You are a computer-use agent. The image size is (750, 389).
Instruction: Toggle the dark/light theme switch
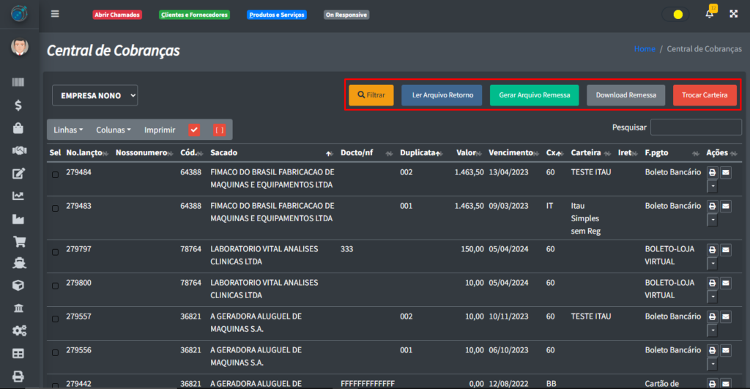[x=674, y=14]
